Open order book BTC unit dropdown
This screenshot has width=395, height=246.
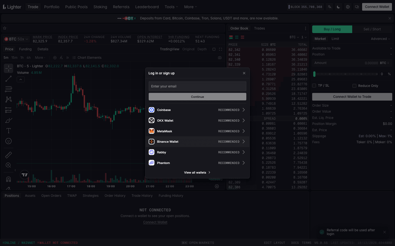294,37
